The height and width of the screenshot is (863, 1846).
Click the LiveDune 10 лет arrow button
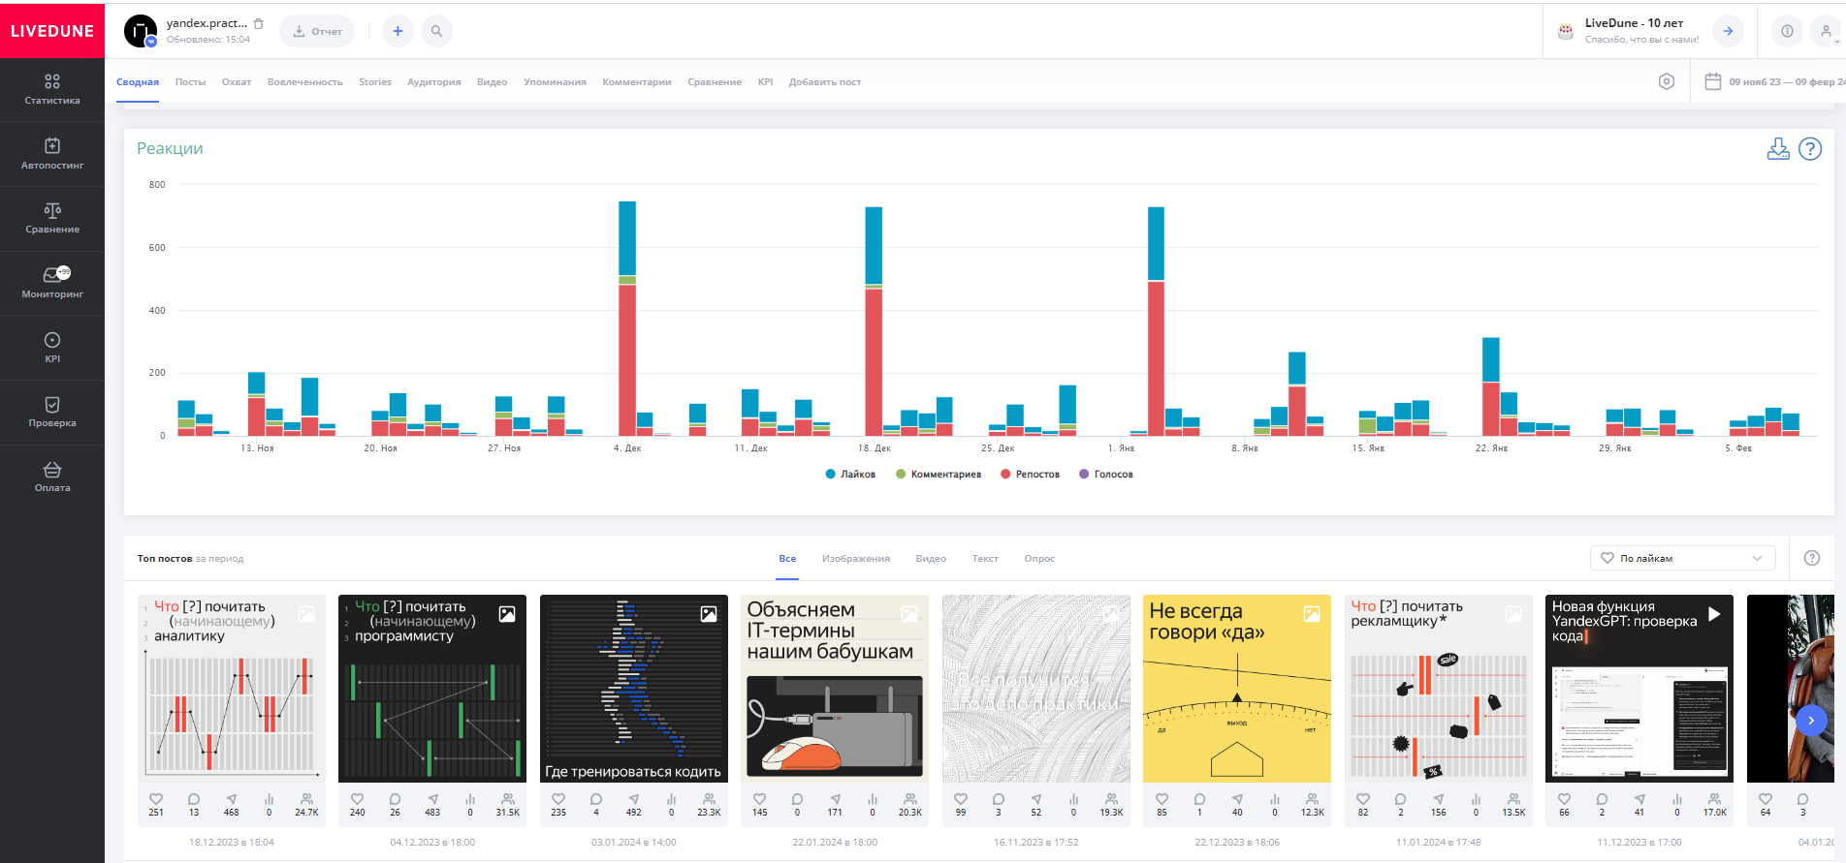pyautogui.click(x=1728, y=31)
